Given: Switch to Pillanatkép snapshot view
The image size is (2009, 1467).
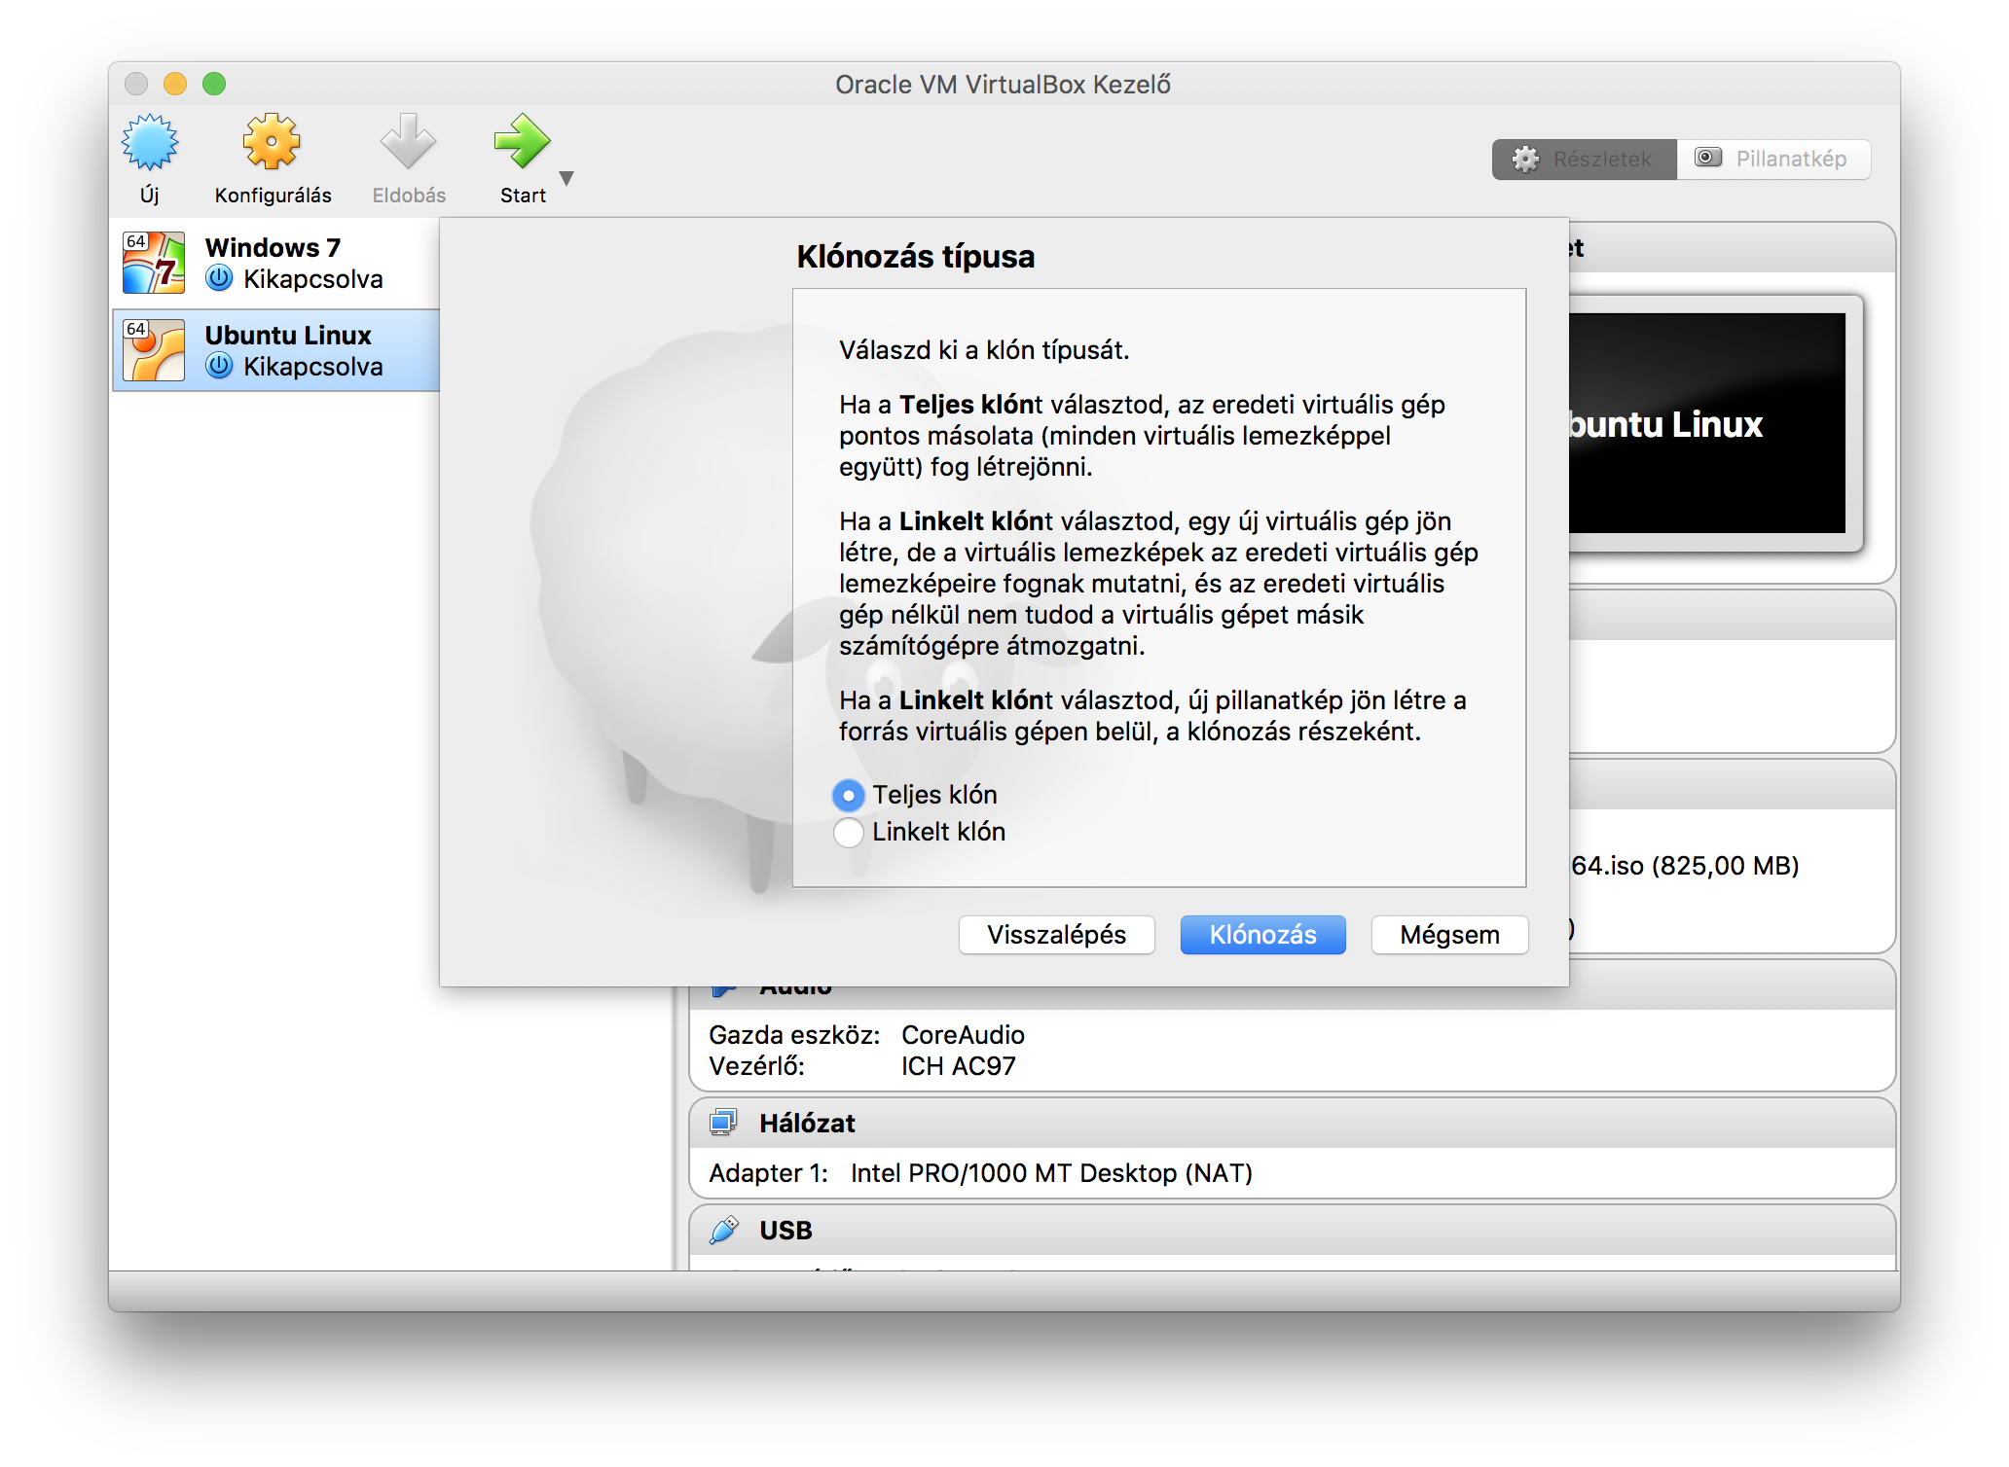Looking at the screenshot, I should (1773, 159).
